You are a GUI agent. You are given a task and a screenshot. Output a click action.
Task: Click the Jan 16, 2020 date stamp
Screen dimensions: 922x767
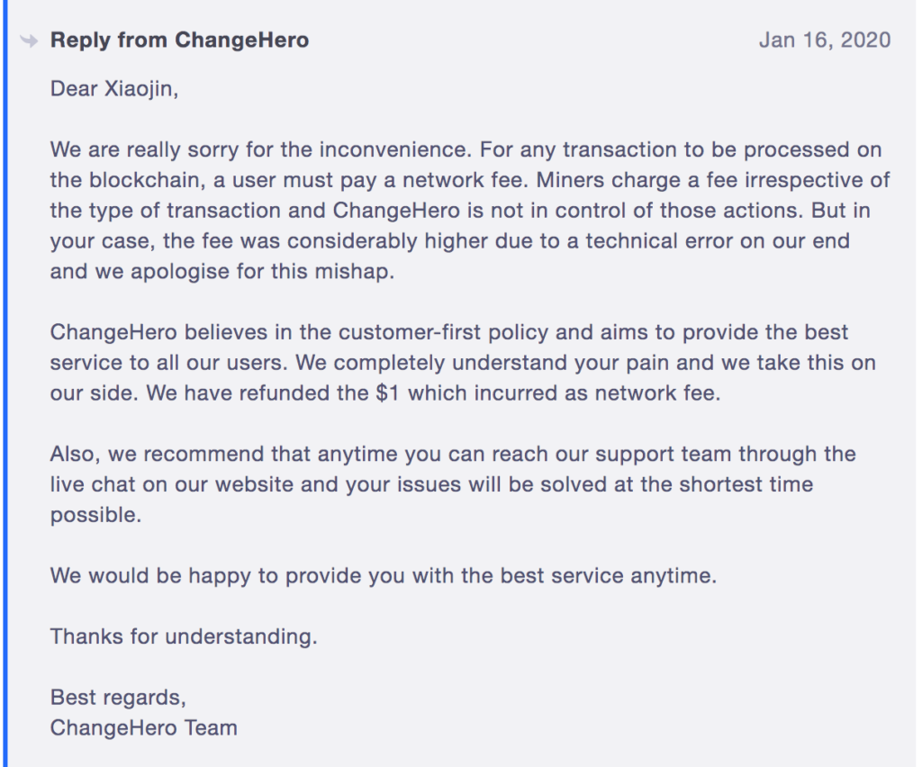click(825, 40)
